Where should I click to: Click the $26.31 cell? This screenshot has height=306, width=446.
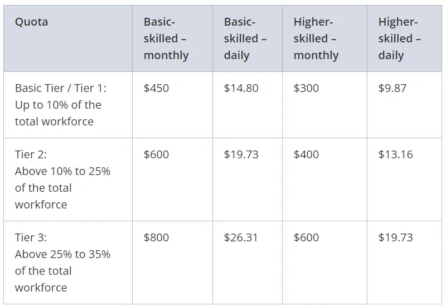click(x=248, y=263)
